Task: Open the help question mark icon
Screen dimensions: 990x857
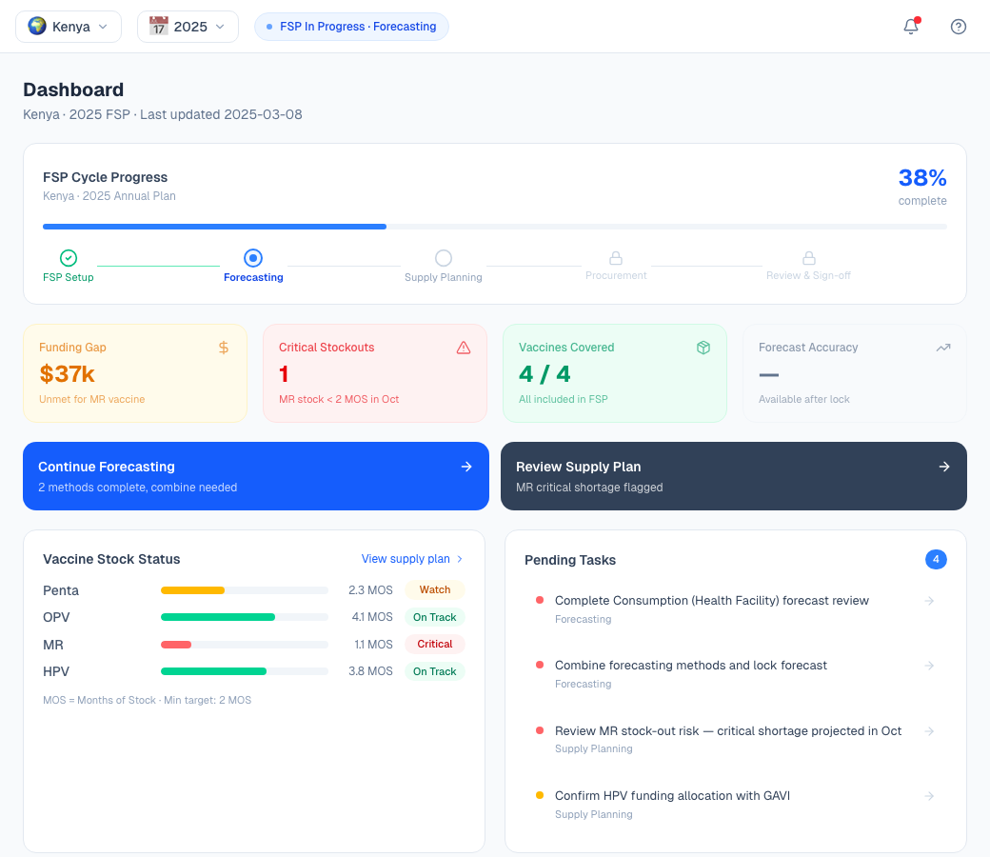Action: click(x=959, y=27)
